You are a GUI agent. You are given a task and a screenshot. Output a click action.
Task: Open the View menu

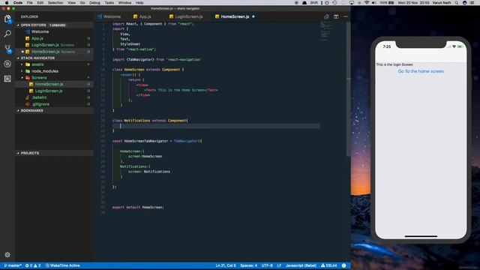[72, 2]
